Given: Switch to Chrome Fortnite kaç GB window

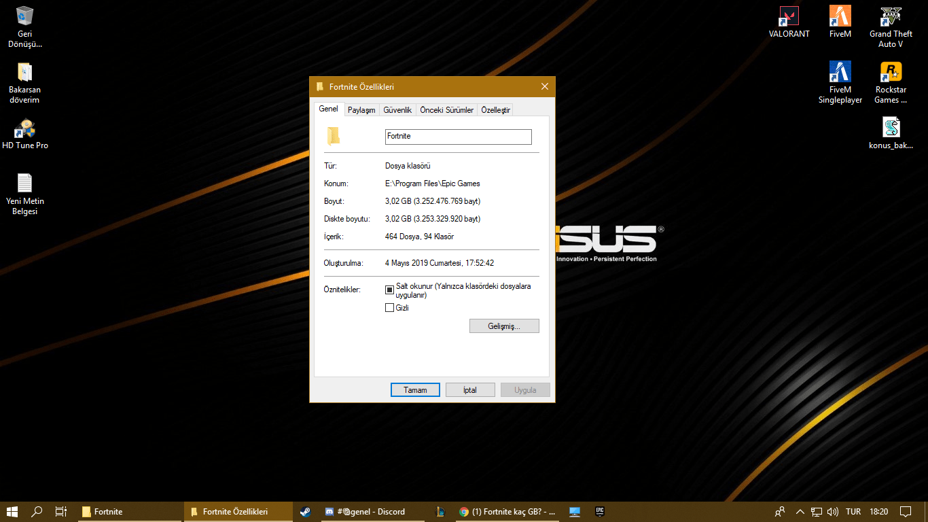Looking at the screenshot, I should 507,512.
